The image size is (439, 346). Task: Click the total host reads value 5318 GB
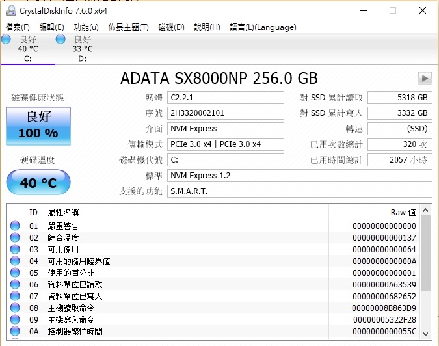(x=400, y=98)
